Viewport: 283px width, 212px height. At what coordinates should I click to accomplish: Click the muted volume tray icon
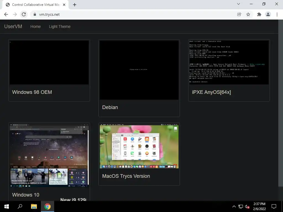tap(247, 206)
